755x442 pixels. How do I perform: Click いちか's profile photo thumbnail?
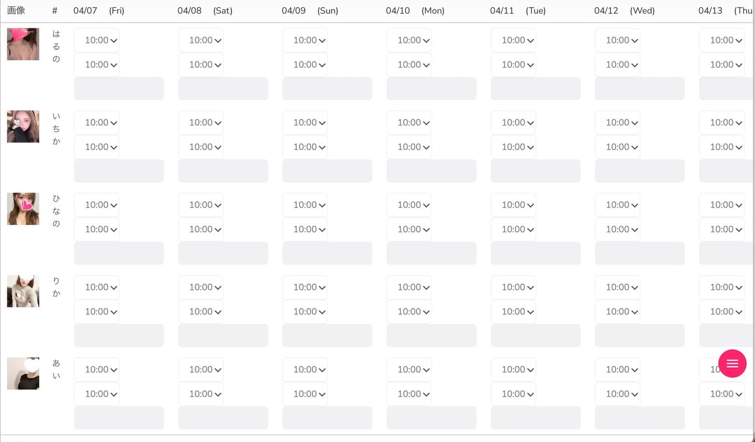click(23, 126)
